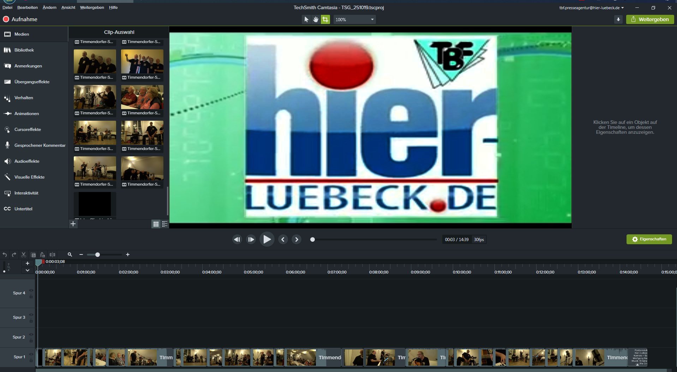
Task: Click the scissors cut icon in the timeline toolbar
Action: 24,254
